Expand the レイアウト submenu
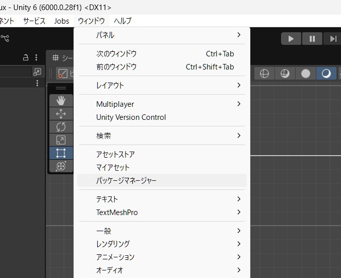 [162, 85]
